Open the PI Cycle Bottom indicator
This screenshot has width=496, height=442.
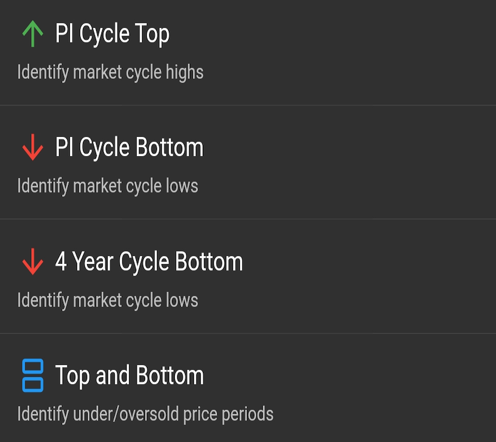129,148
